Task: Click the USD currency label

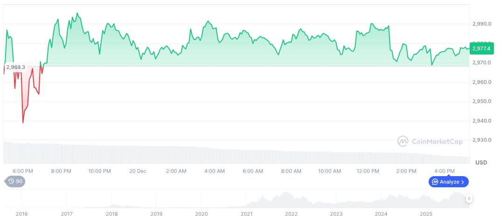Action: coord(481,163)
